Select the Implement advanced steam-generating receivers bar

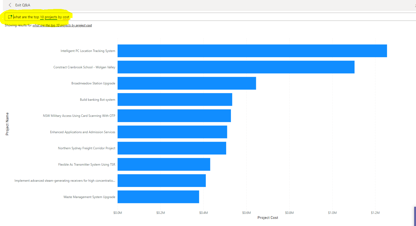click(x=162, y=181)
